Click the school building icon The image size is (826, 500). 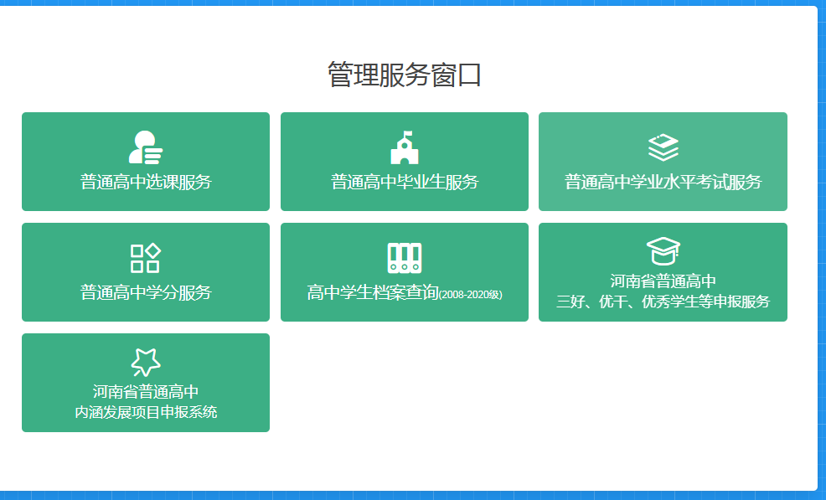404,147
